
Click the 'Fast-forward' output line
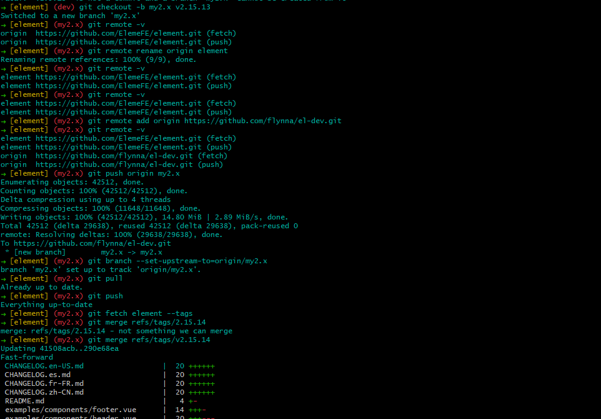[x=26, y=358]
